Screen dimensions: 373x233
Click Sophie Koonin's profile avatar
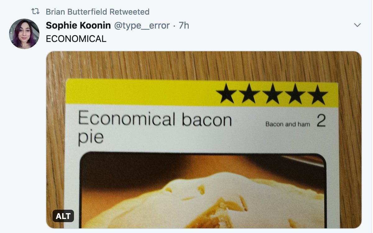tap(24, 34)
